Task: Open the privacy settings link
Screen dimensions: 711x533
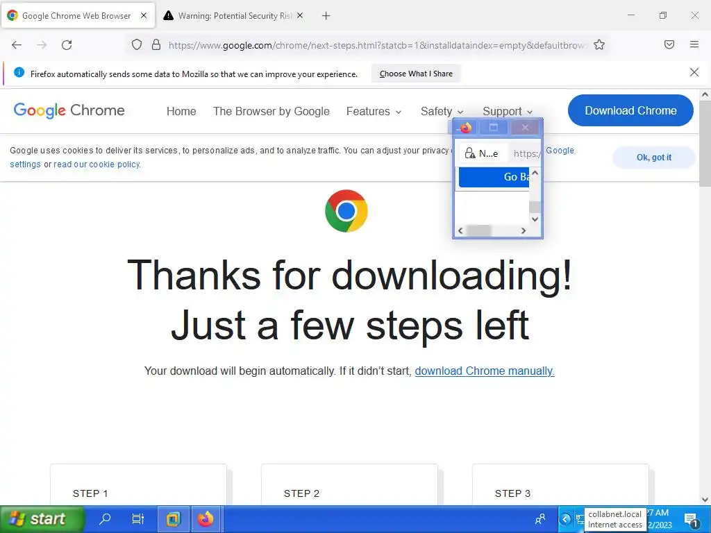Action: (25, 164)
